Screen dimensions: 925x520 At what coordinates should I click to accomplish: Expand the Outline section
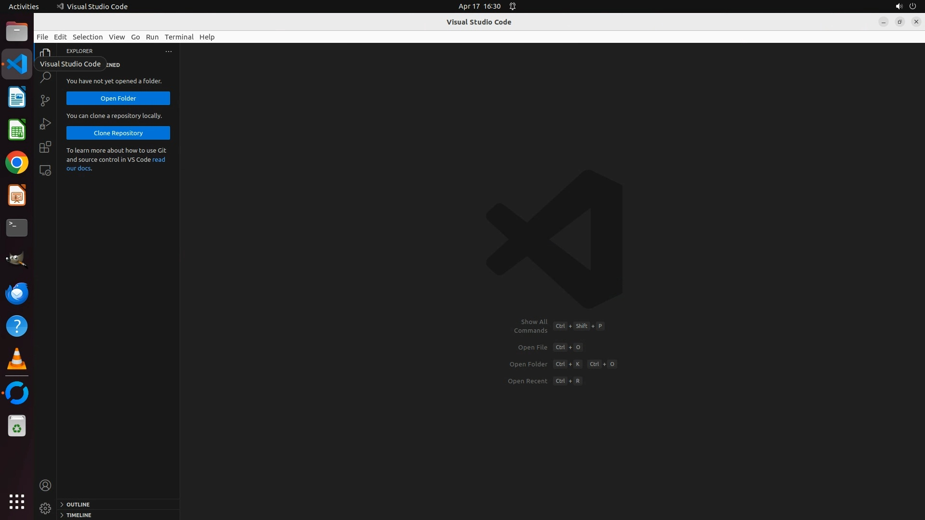tap(78, 505)
